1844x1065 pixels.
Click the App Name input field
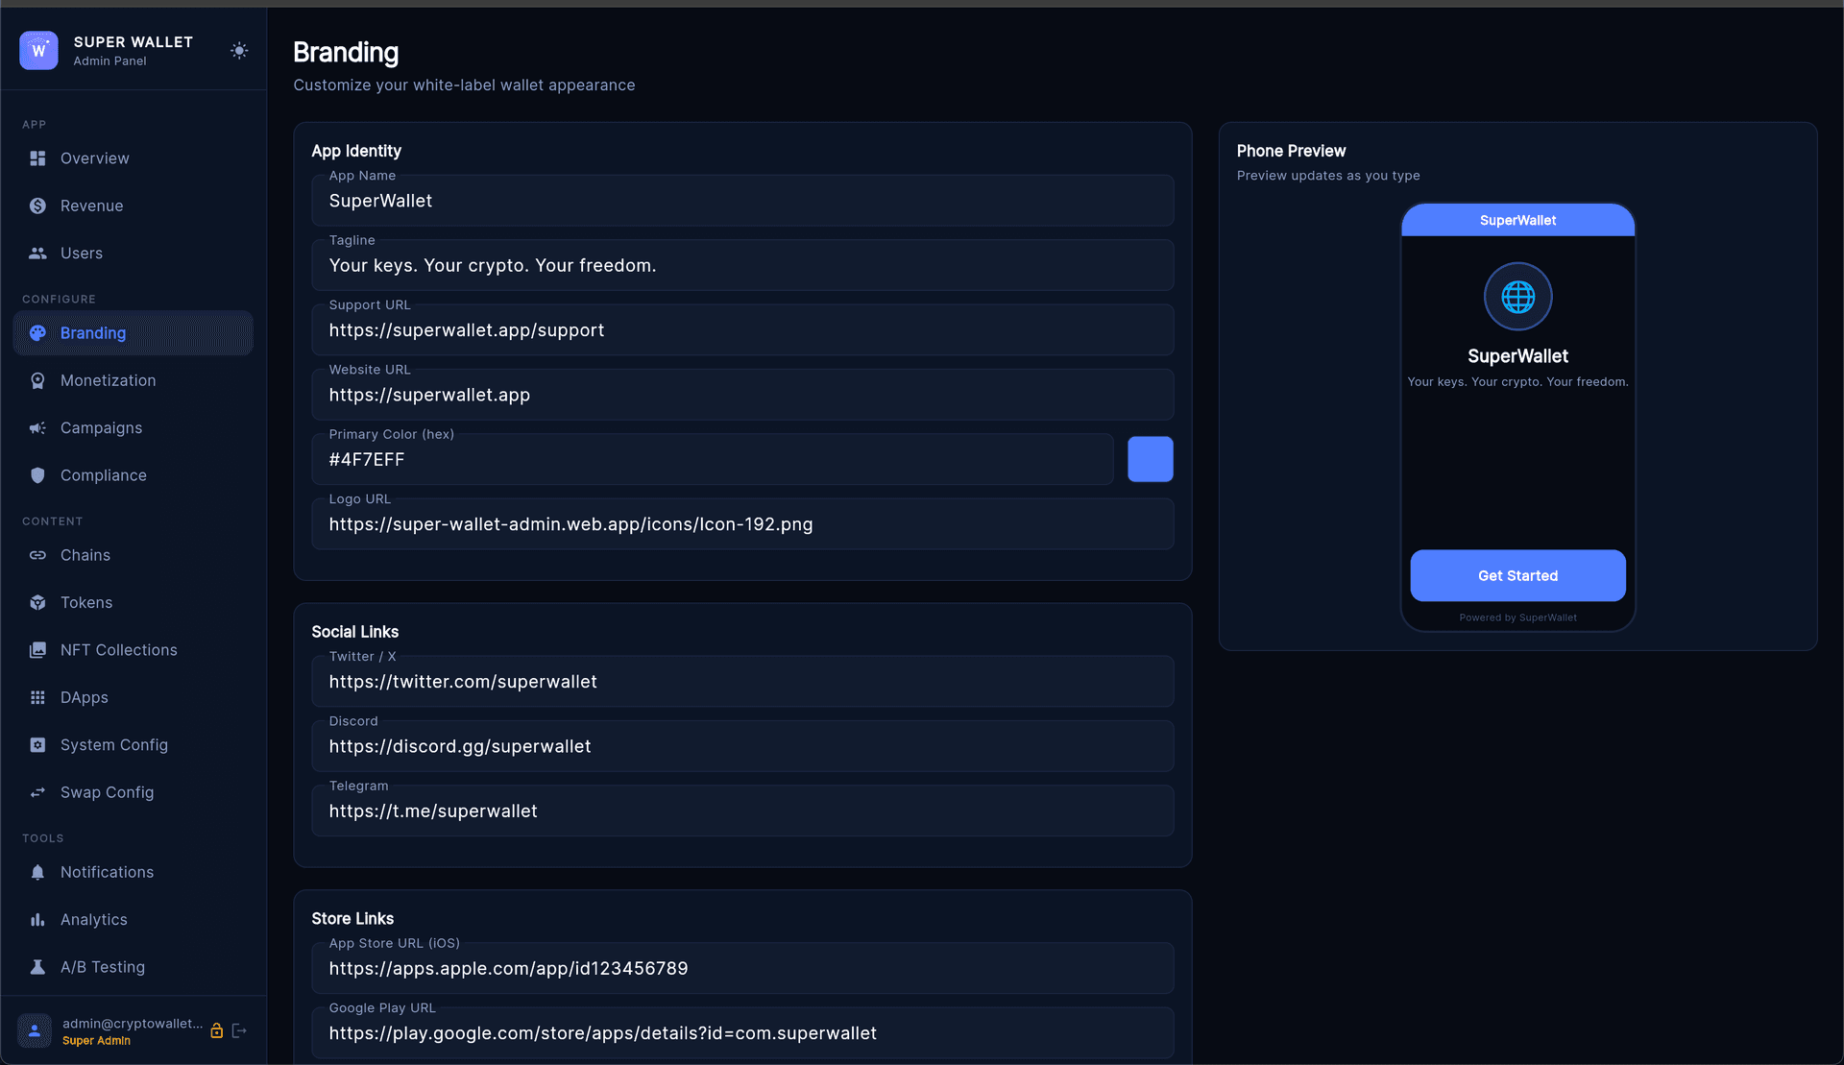[742, 201]
